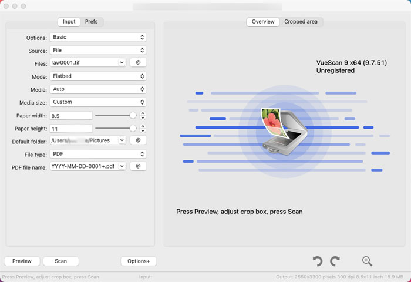Open the Options dropdown set to Basic
This screenshot has height=282, width=411.
[x=98, y=37]
